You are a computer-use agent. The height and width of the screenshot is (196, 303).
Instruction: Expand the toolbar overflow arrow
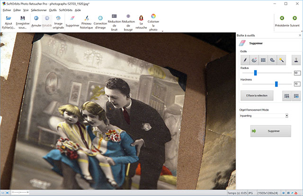coord(162,32)
